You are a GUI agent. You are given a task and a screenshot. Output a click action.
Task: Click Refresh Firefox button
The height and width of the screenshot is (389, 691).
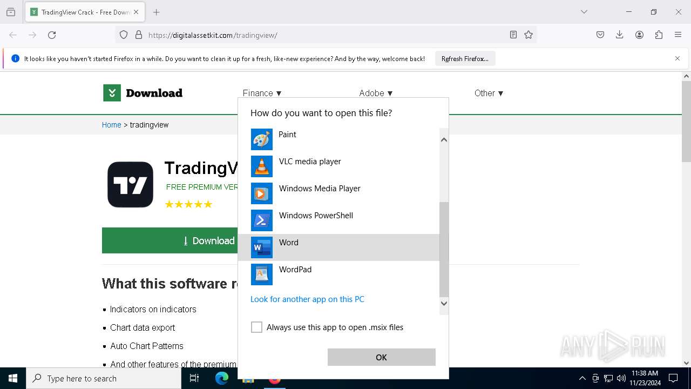465,58
